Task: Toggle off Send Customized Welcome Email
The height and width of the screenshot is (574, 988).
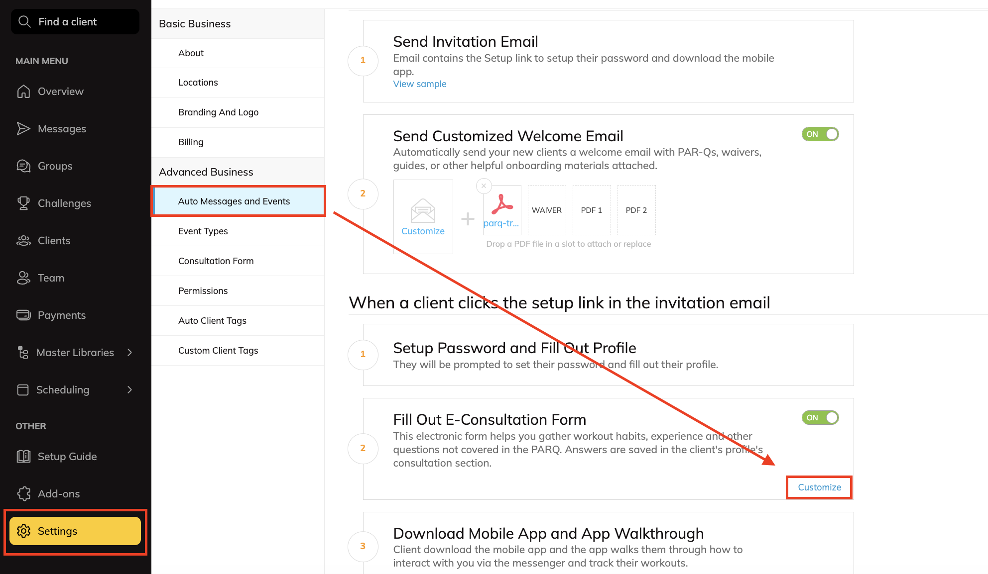Action: point(820,134)
